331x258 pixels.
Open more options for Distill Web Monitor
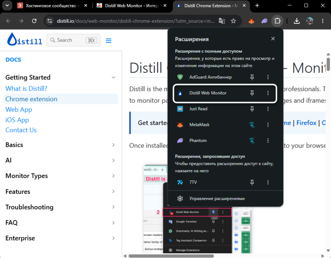tap(268, 93)
